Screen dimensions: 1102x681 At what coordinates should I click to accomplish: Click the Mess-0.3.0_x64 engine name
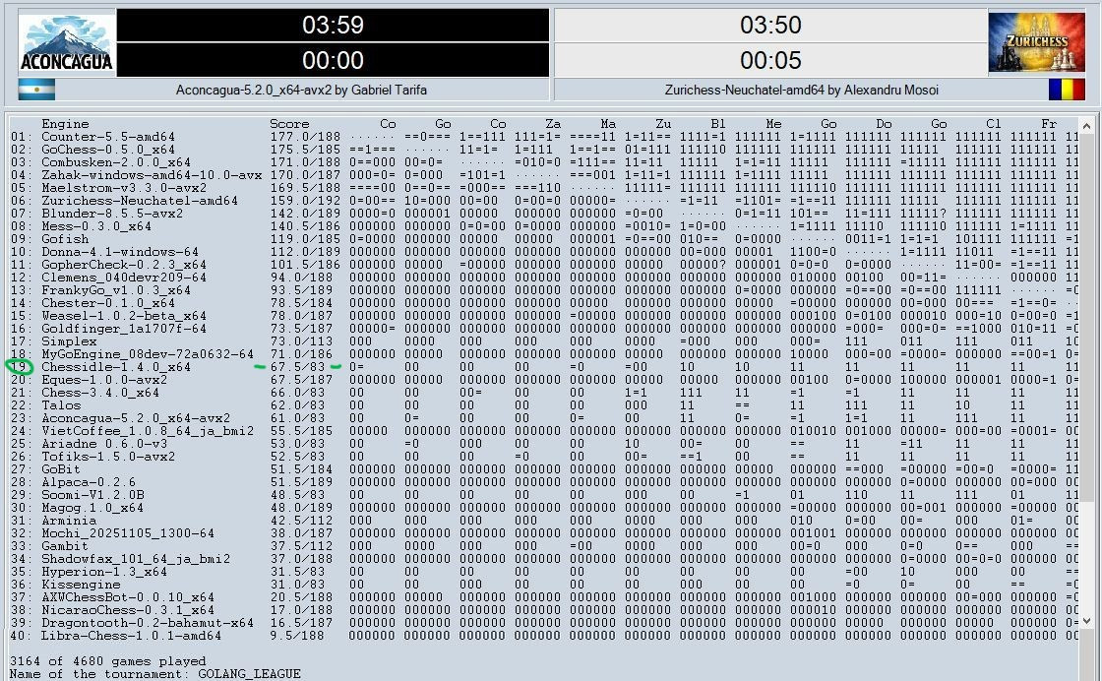pos(96,226)
